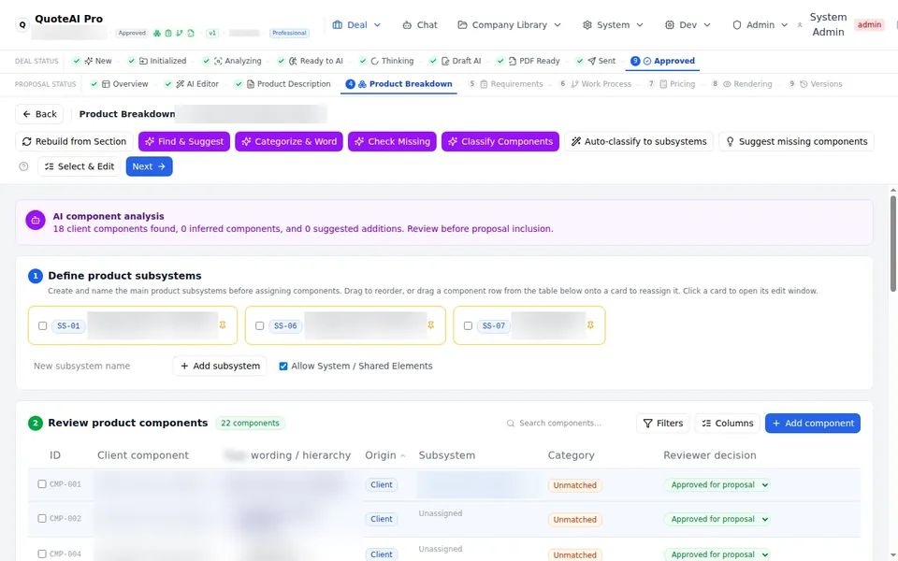Click the Next button
This screenshot has height=561, width=898.
click(x=149, y=166)
